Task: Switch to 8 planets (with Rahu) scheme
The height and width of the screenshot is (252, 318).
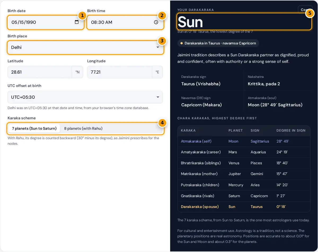Action: (x=83, y=128)
